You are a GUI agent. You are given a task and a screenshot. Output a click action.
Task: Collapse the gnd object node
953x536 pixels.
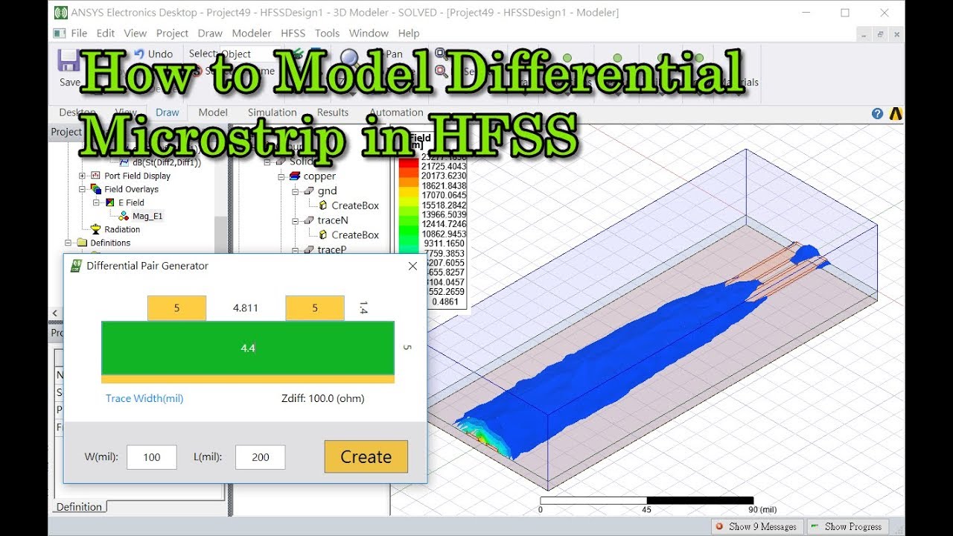point(296,191)
